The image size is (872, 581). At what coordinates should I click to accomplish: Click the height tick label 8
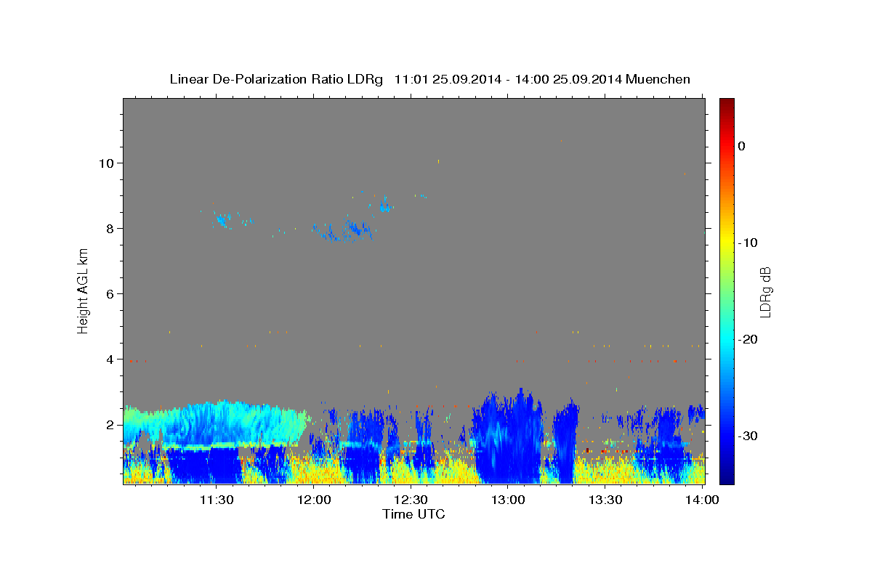110,228
